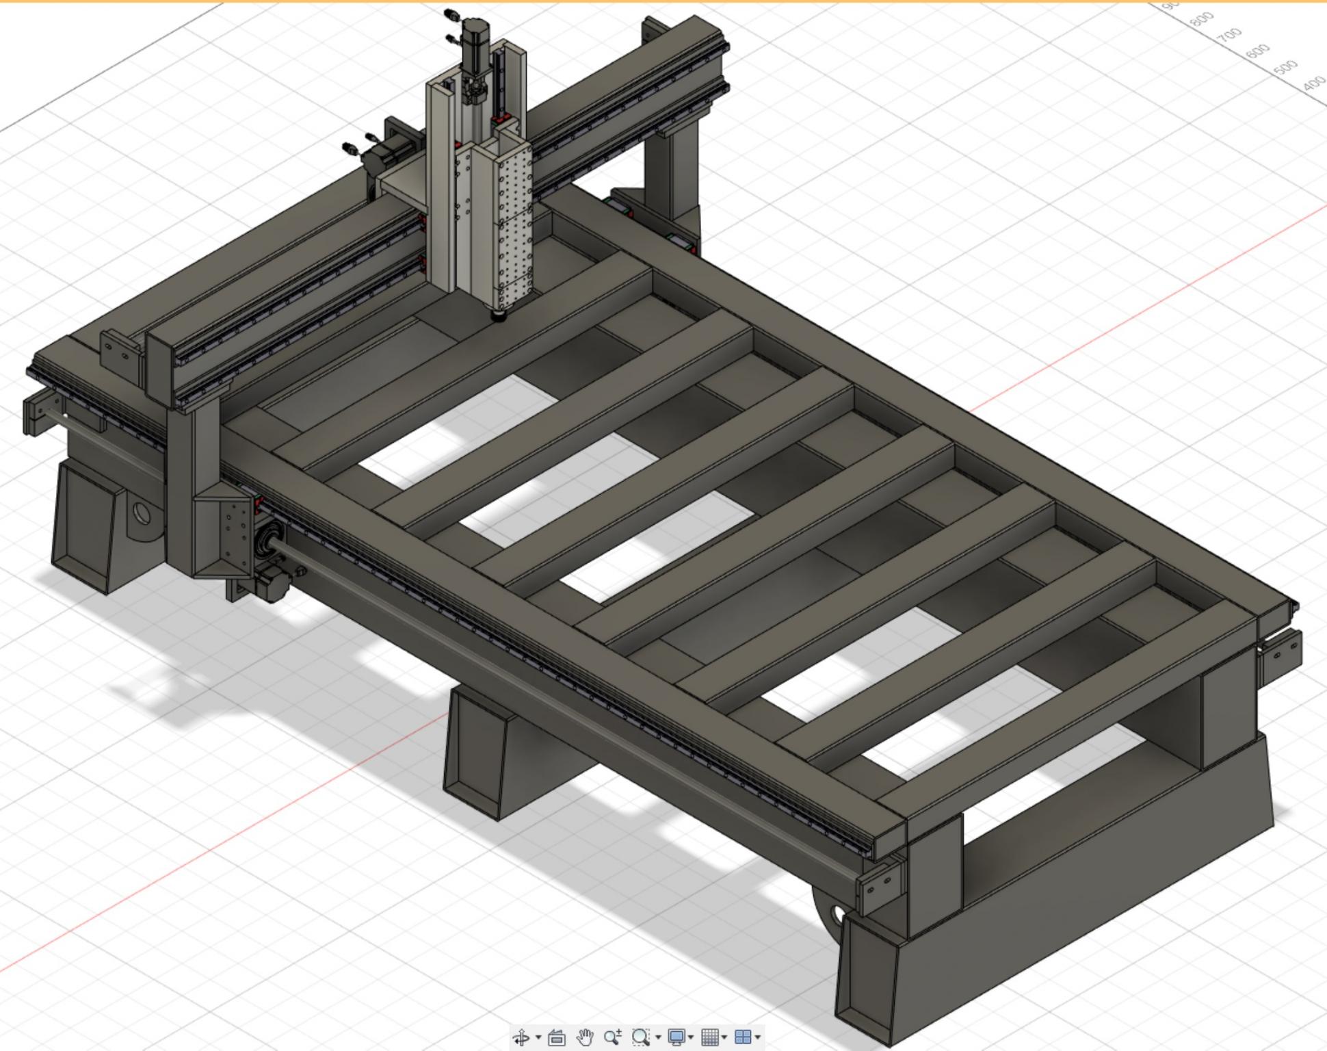Screen dimensions: 1327x1051
Task: Select the Orbit tool
Action: [x=521, y=1037]
